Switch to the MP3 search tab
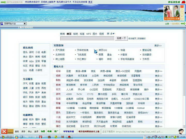 point(89,34)
